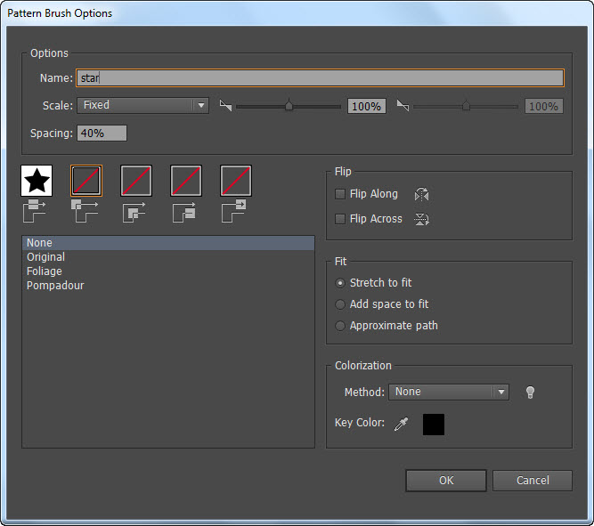The image size is (594, 526).
Task: Open the Colorization Method dropdown
Action: tap(449, 392)
